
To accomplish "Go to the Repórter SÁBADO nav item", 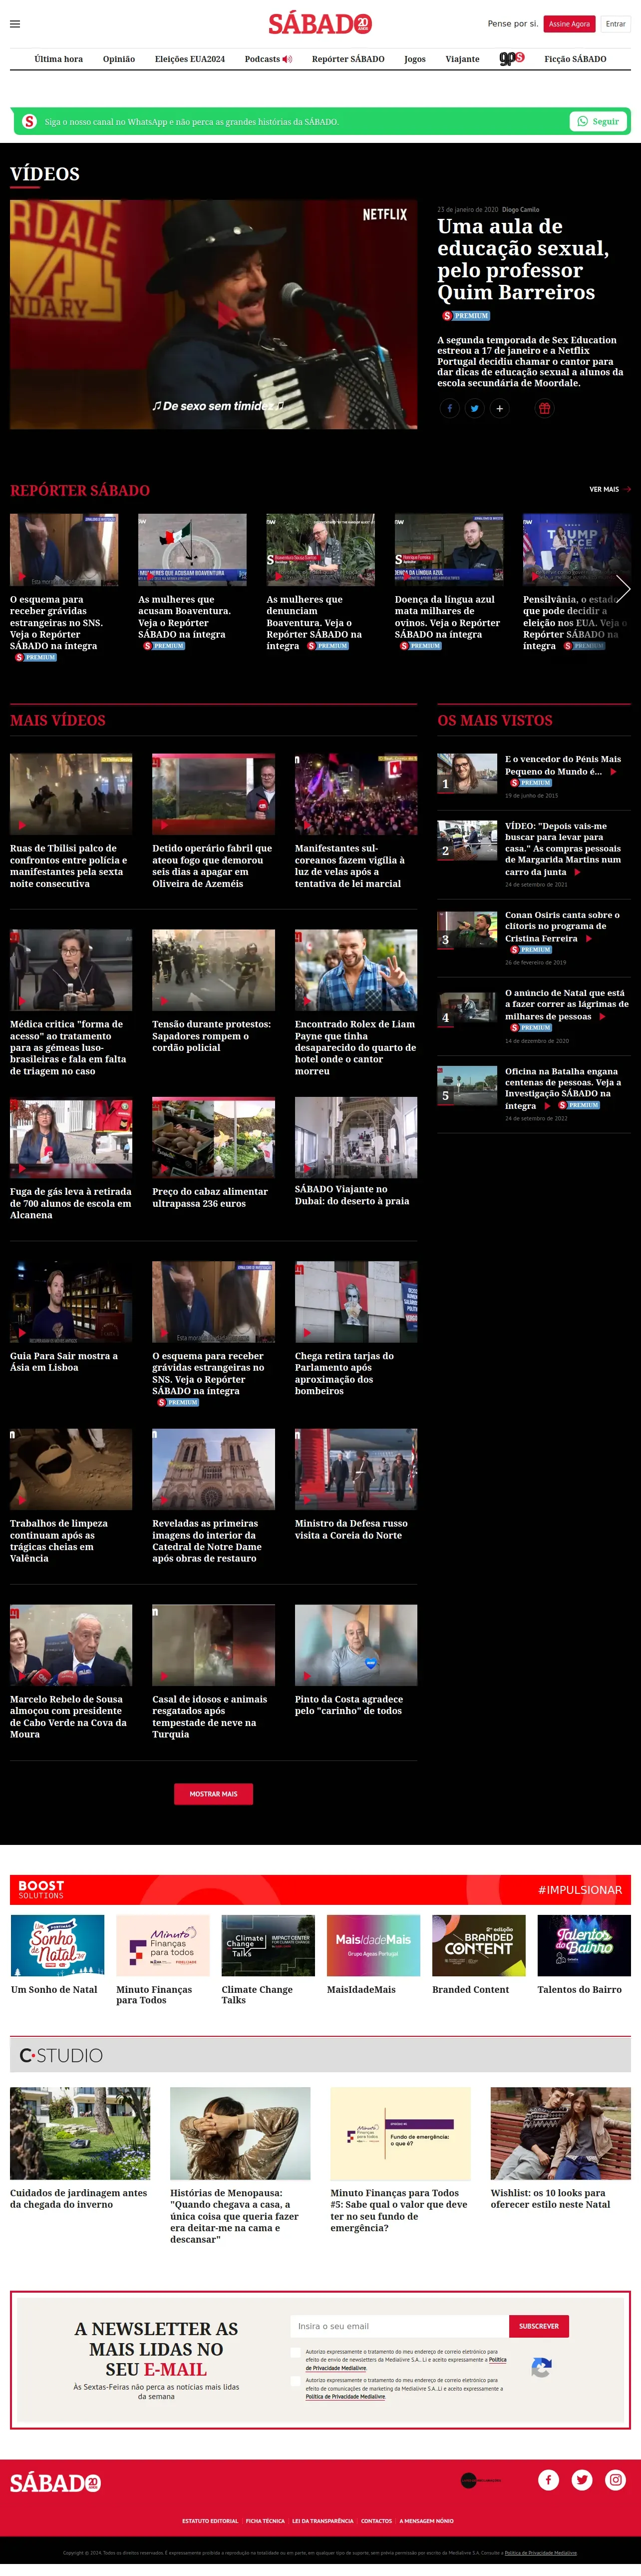I will pyautogui.click(x=348, y=59).
